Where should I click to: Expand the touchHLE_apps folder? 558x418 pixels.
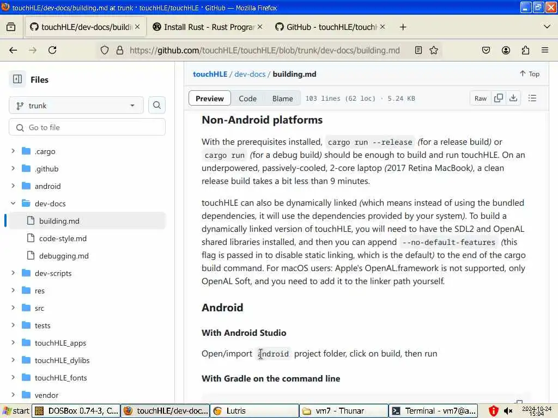(x=13, y=343)
